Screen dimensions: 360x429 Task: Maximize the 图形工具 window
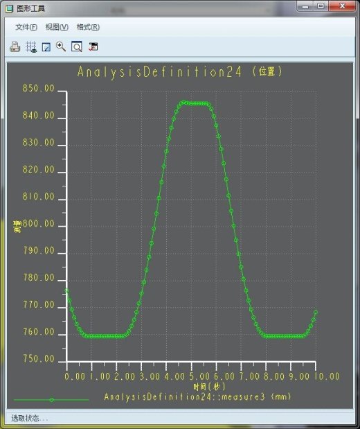(321, 6)
